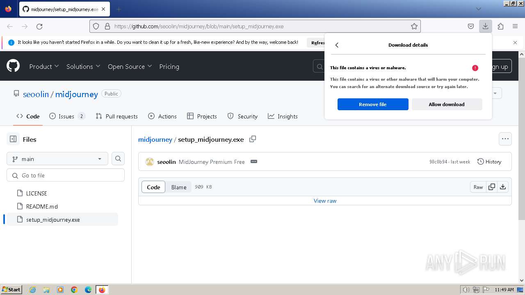Click the GitHub octocat logo
525x295 pixels.
(x=13, y=66)
